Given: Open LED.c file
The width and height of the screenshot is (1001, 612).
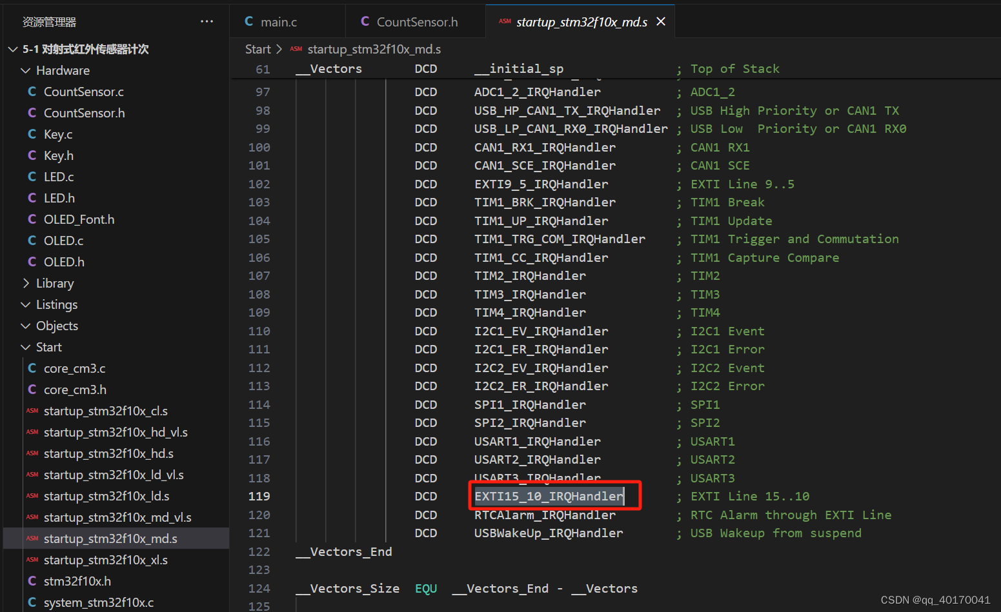Looking at the screenshot, I should [x=59, y=177].
